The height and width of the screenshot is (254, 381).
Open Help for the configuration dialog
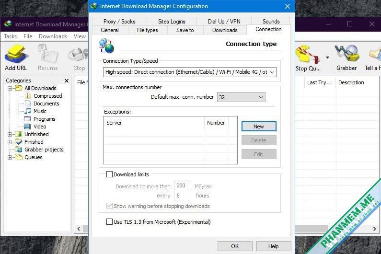(274, 246)
